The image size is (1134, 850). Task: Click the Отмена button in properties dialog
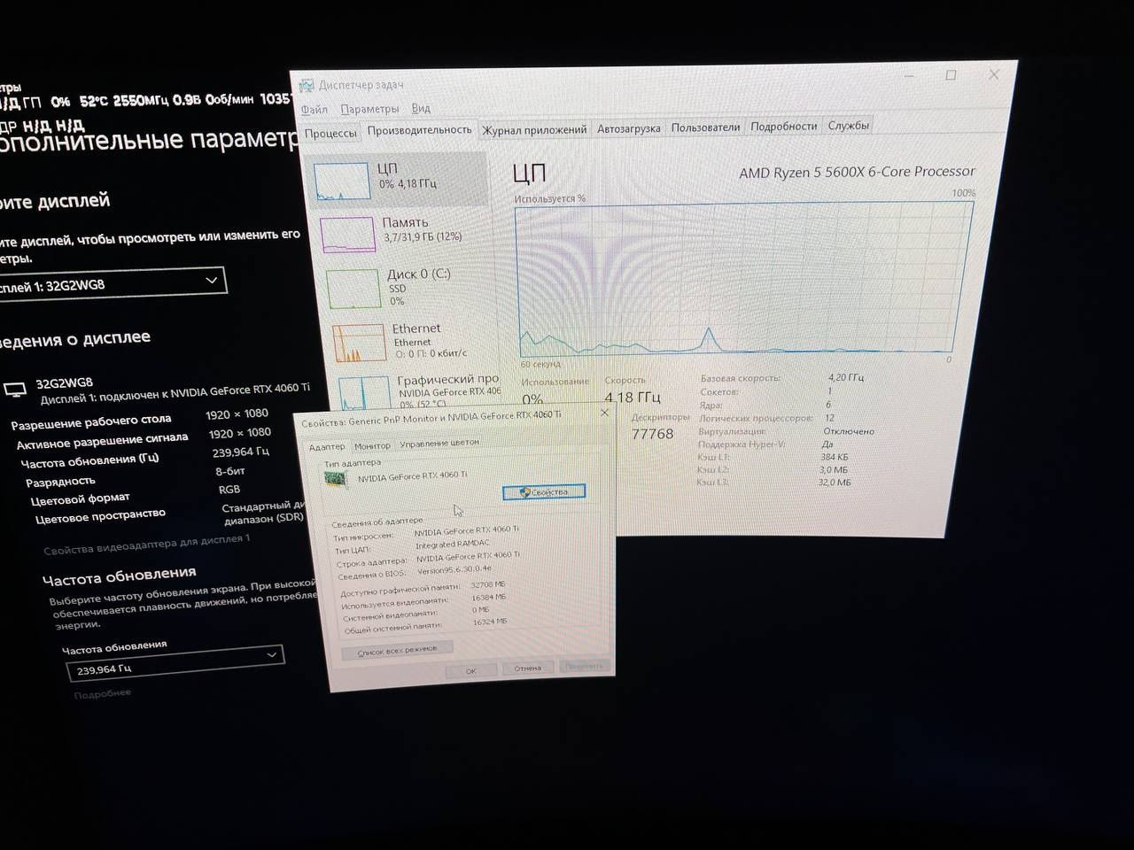click(528, 668)
